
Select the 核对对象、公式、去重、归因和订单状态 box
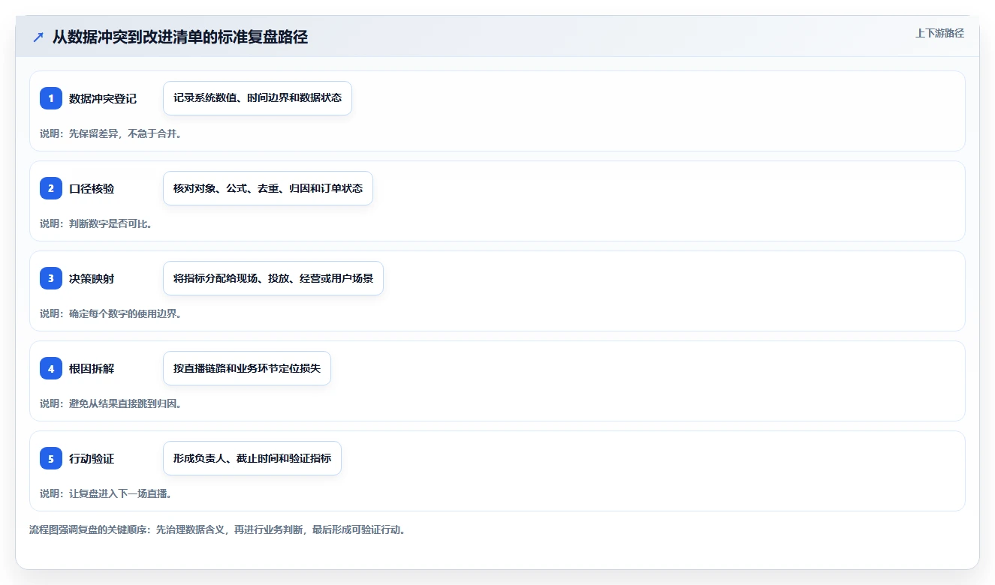click(268, 188)
